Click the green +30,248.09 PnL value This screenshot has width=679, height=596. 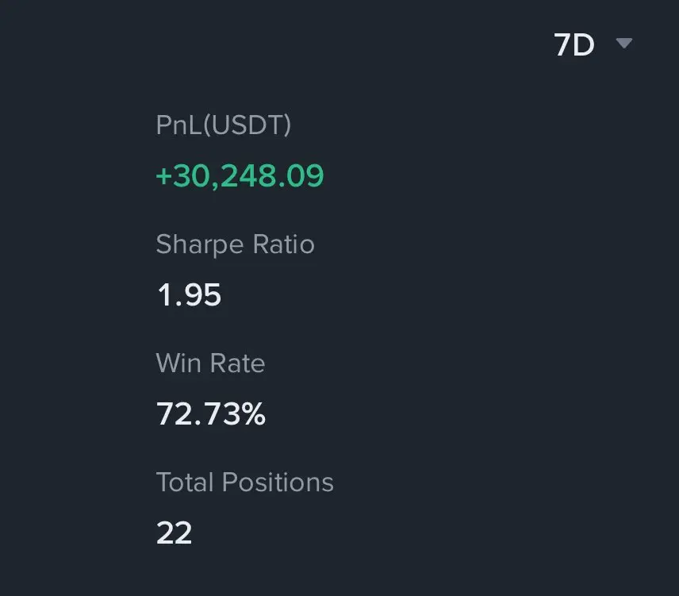point(240,176)
